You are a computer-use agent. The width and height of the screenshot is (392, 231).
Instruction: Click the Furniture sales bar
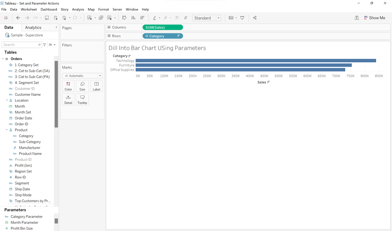pyautogui.click(x=244, y=65)
